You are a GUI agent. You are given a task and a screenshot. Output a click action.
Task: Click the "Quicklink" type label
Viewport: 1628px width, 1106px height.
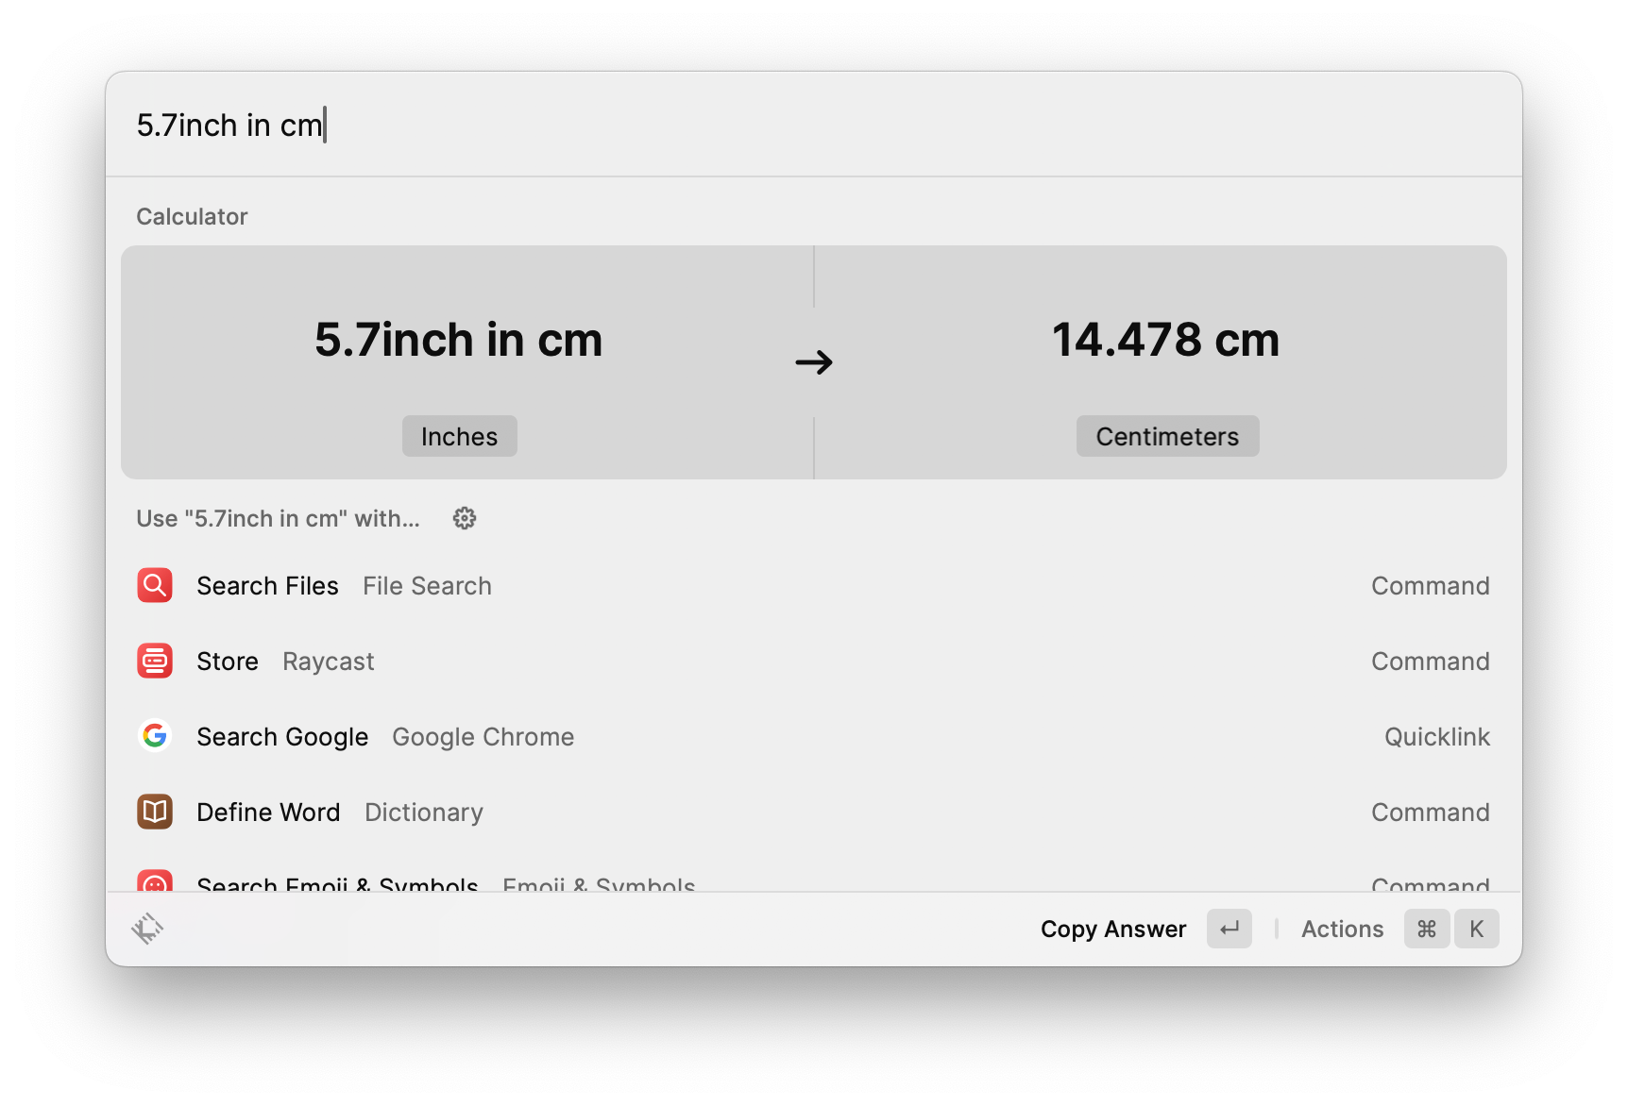coord(1437,737)
